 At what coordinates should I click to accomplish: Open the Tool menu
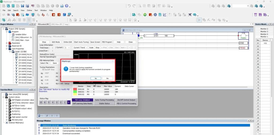click(x=36, y=10)
